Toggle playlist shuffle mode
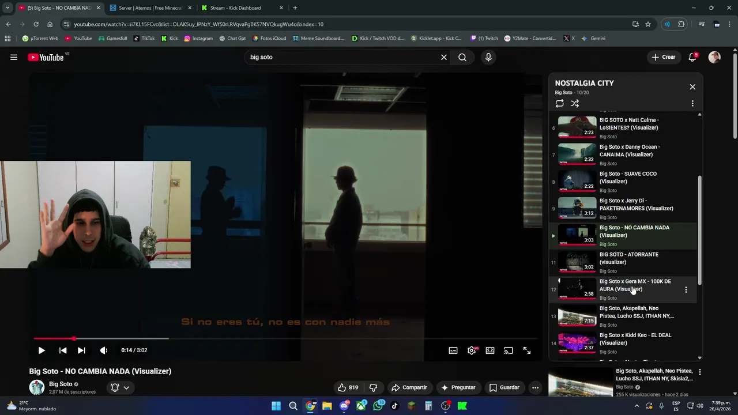Image resolution: width=738 pixels, height=415 pixels. (575, 104)
